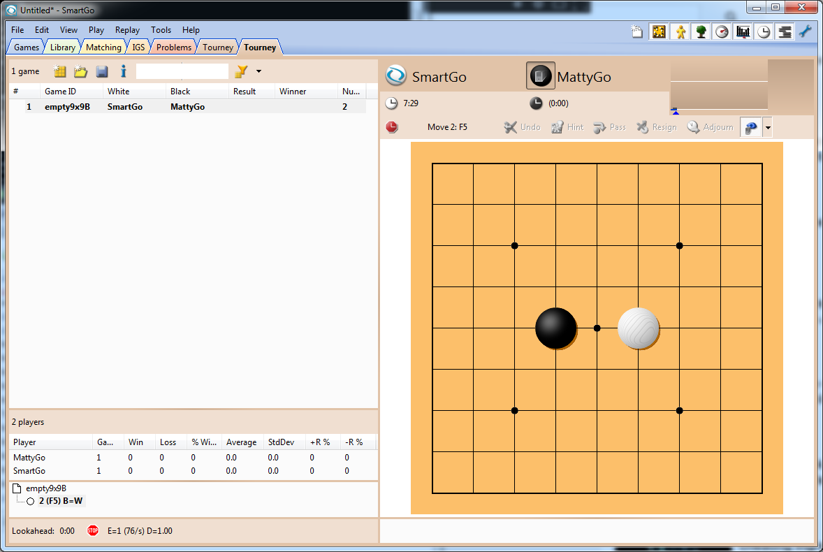This screenshot has height=552, width=823.
Task: Click the Adjourn button
Action: click(710, 127)
